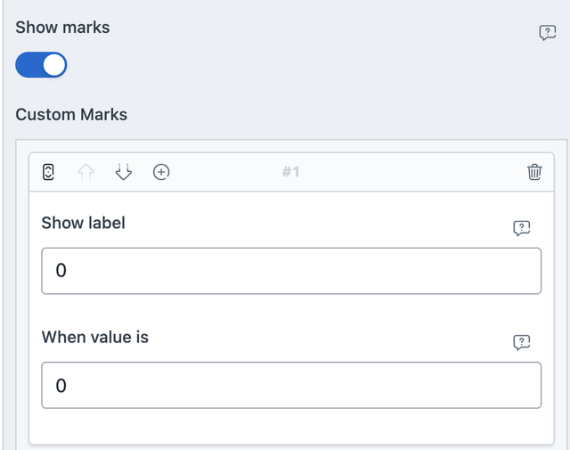Move mark #1 up with arrow
Viewport: 570px width, 450px height.
click(x=87, y=172)
